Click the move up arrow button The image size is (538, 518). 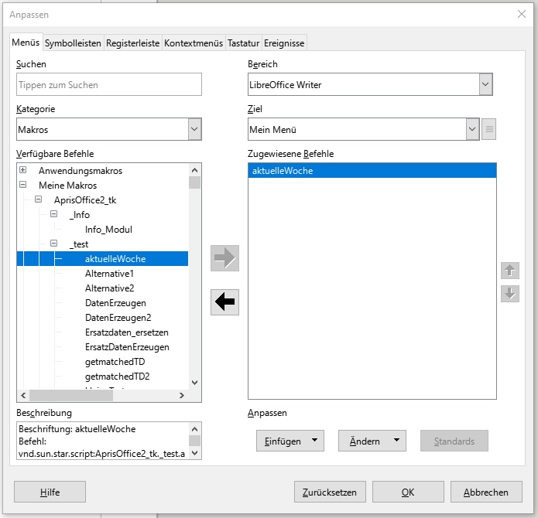pyautogui.click(x=509, y=271)
